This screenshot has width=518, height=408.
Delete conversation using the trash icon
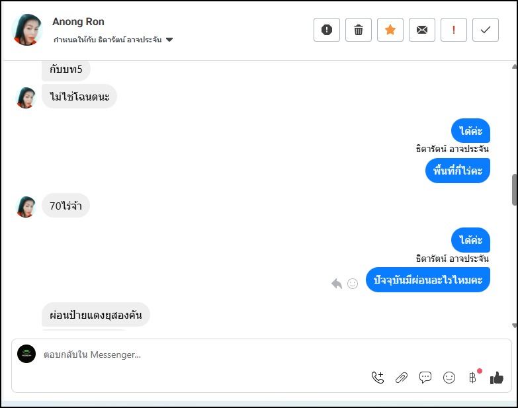pos(359,30)
